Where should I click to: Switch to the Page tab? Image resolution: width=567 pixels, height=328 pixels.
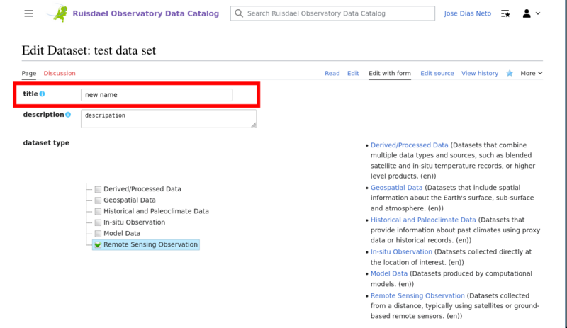(29, 73)
